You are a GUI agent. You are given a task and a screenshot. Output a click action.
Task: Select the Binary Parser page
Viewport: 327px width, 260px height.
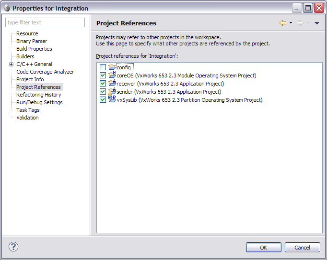32,41
